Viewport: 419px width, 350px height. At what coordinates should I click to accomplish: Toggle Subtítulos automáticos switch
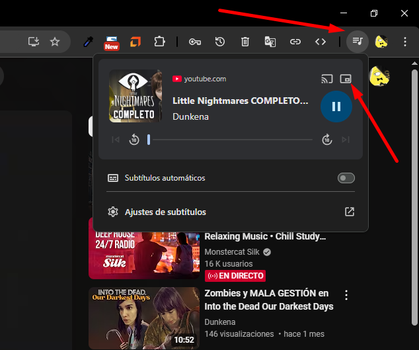point(346,178)
